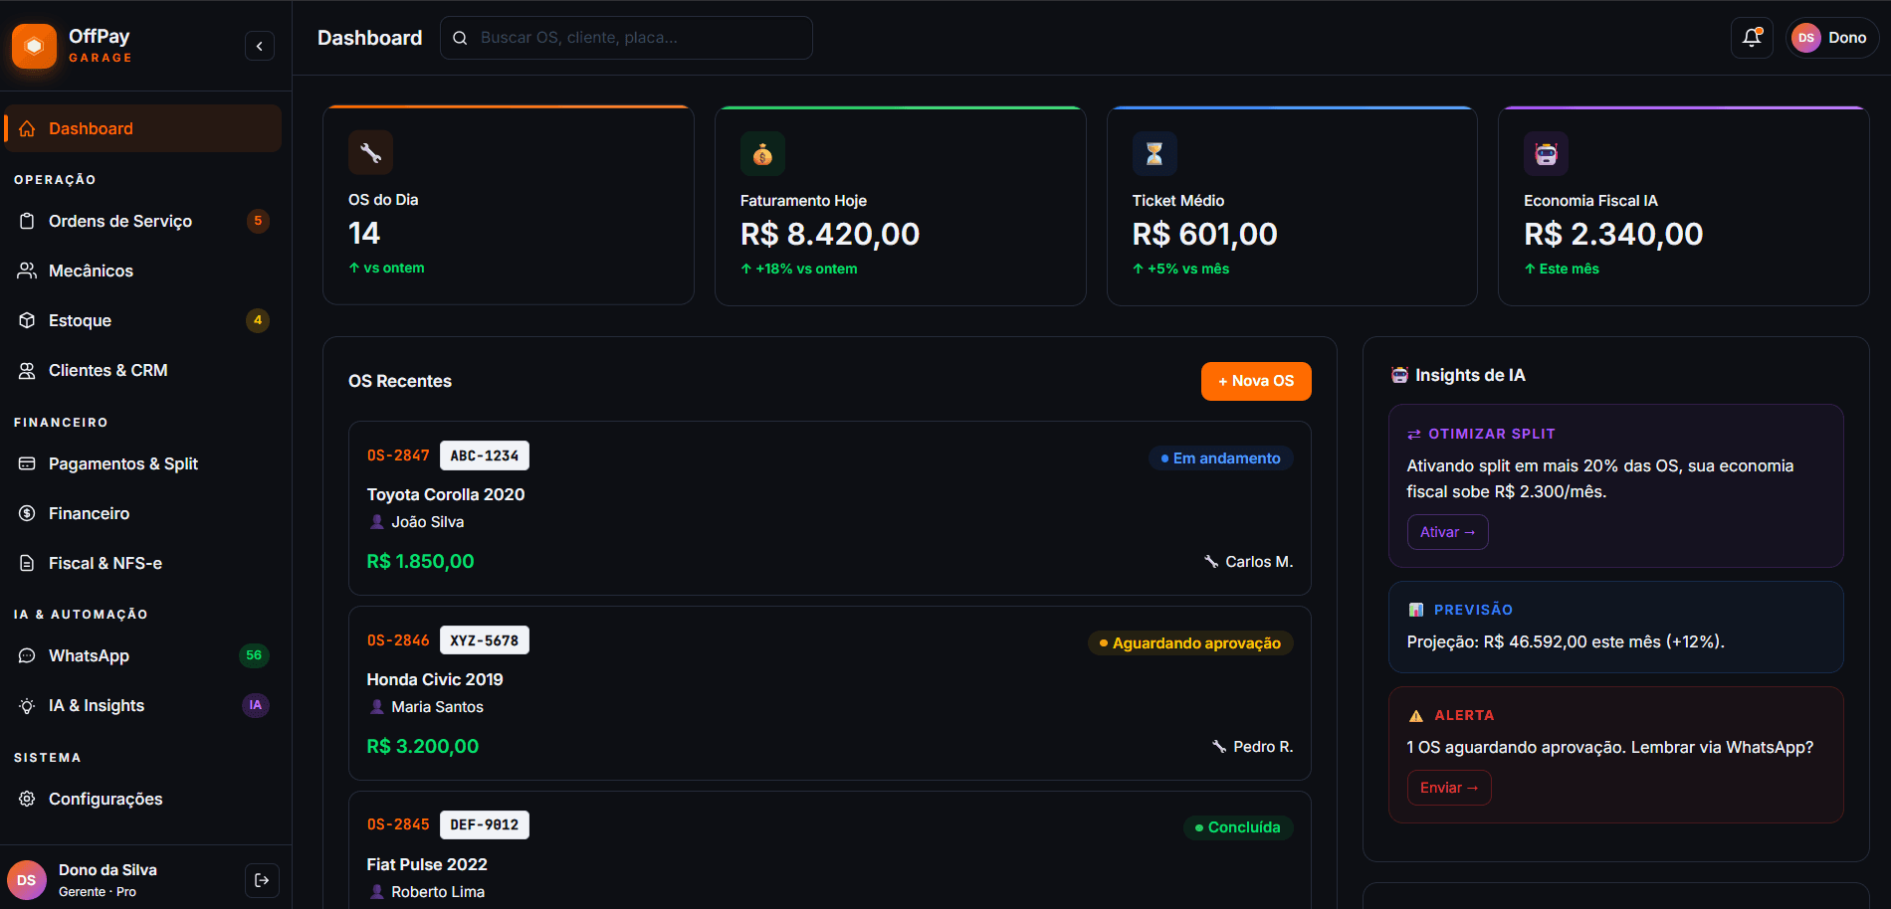Click the OffPay Garage logo icon
Image resolution: width=1891 pixels, height=909 pixels.
(x=34, y=46)
